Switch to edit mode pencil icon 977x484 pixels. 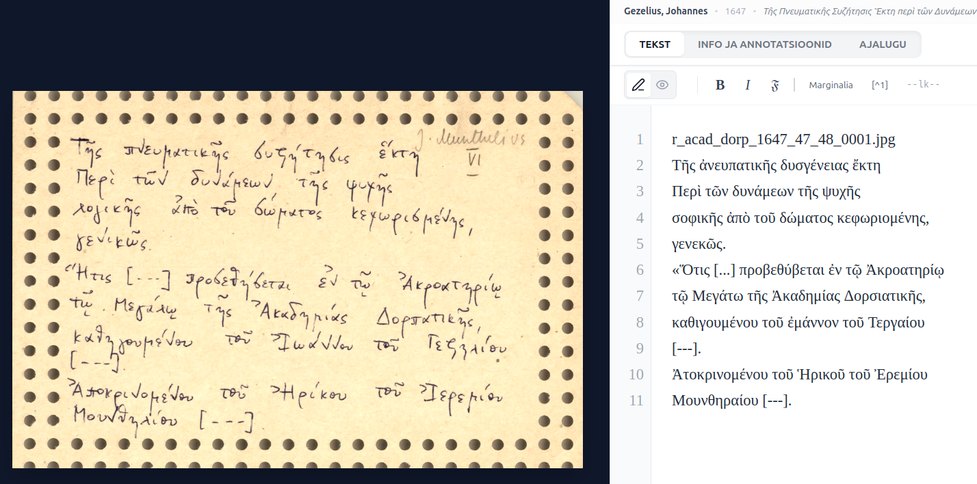(638, 85)
